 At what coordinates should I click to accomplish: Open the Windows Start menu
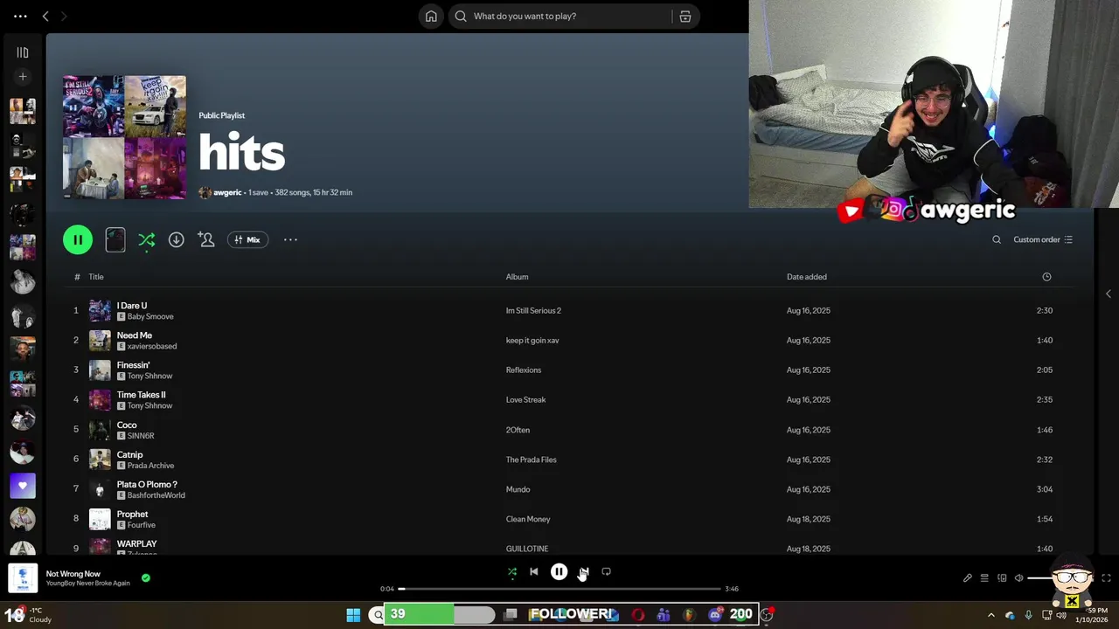pyautogui.click(x=353, y=615)
